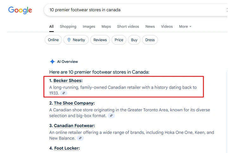Select the Dress filter chip
The image size is (235, 153).
point(150,40)
